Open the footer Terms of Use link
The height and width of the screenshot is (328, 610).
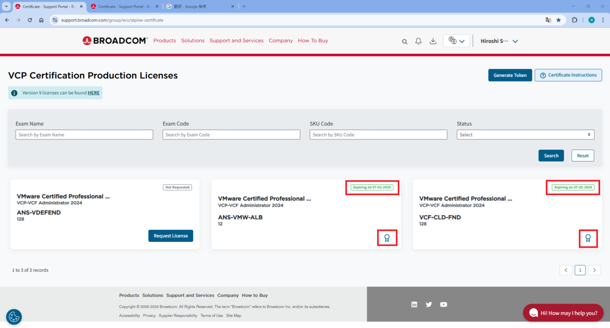[x=211, y=316]
